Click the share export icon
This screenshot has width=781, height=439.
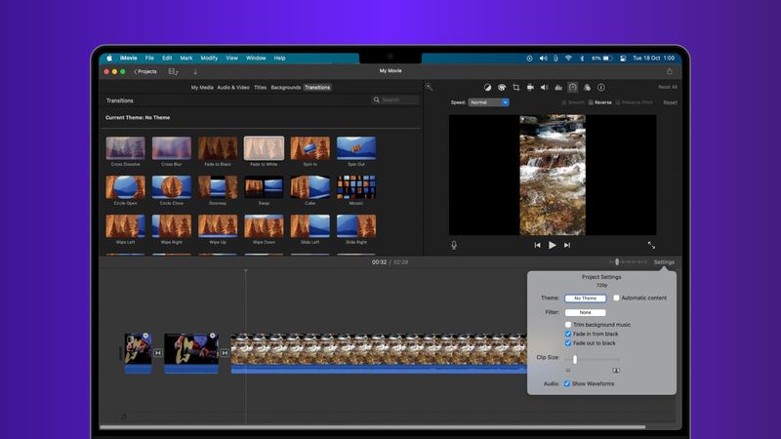(670, 71)
